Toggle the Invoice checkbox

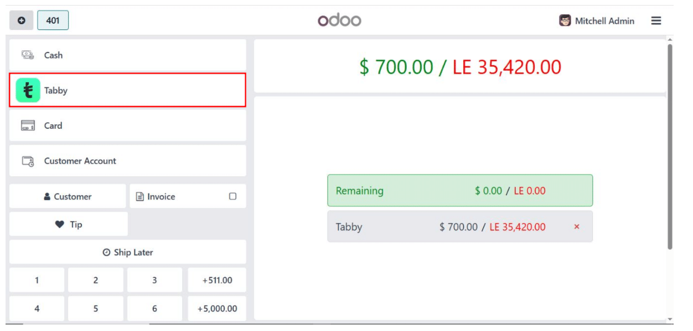click(232, 196)
